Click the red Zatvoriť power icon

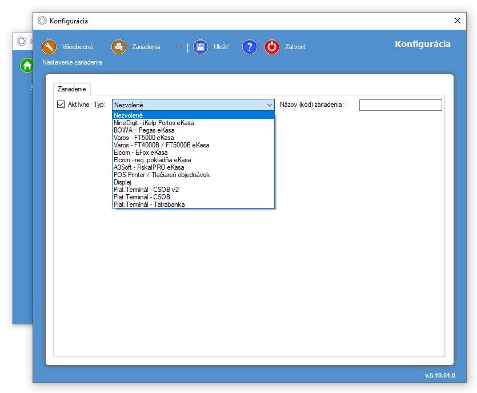272,47
